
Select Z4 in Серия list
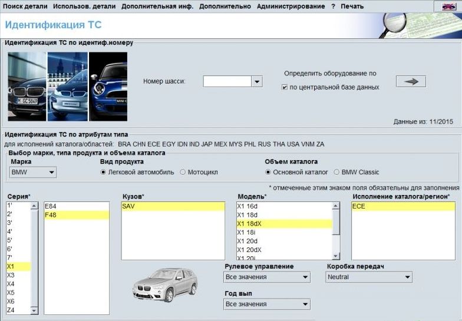[x=18, y=310]
